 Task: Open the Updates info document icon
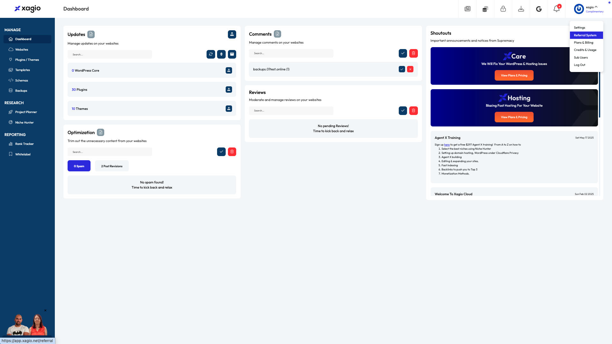click(91, 34)
